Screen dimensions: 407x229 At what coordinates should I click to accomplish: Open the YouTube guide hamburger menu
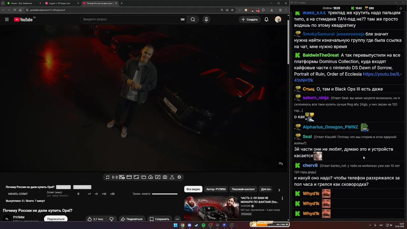click(7, 19)
